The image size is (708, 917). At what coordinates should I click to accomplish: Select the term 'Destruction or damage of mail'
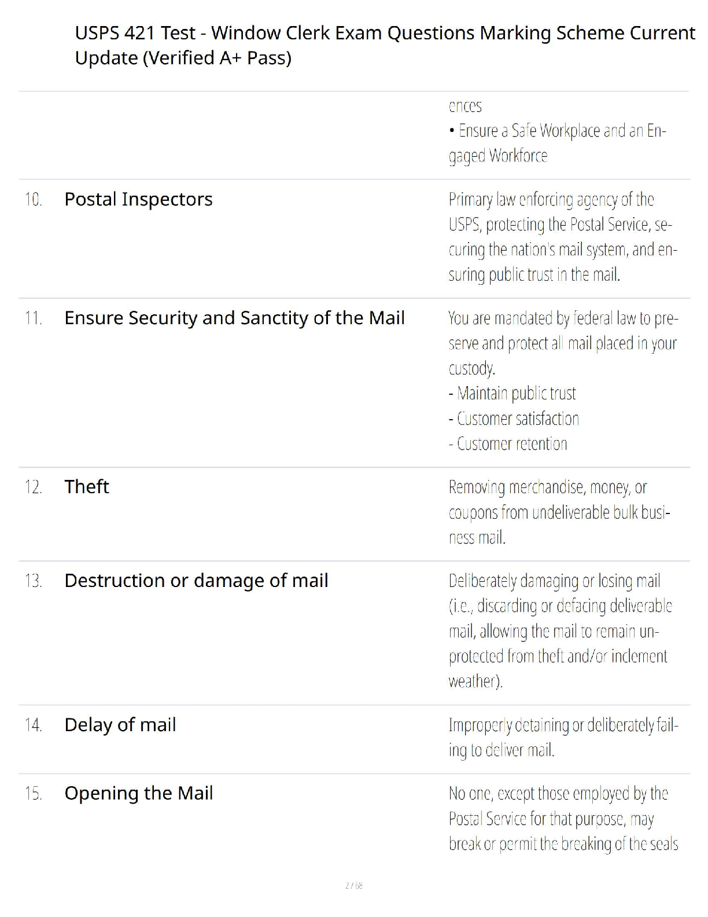(x=196, y=580)
